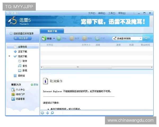Click the scrollbar right arrow
159x127 pixels.
tap(152, 67)
